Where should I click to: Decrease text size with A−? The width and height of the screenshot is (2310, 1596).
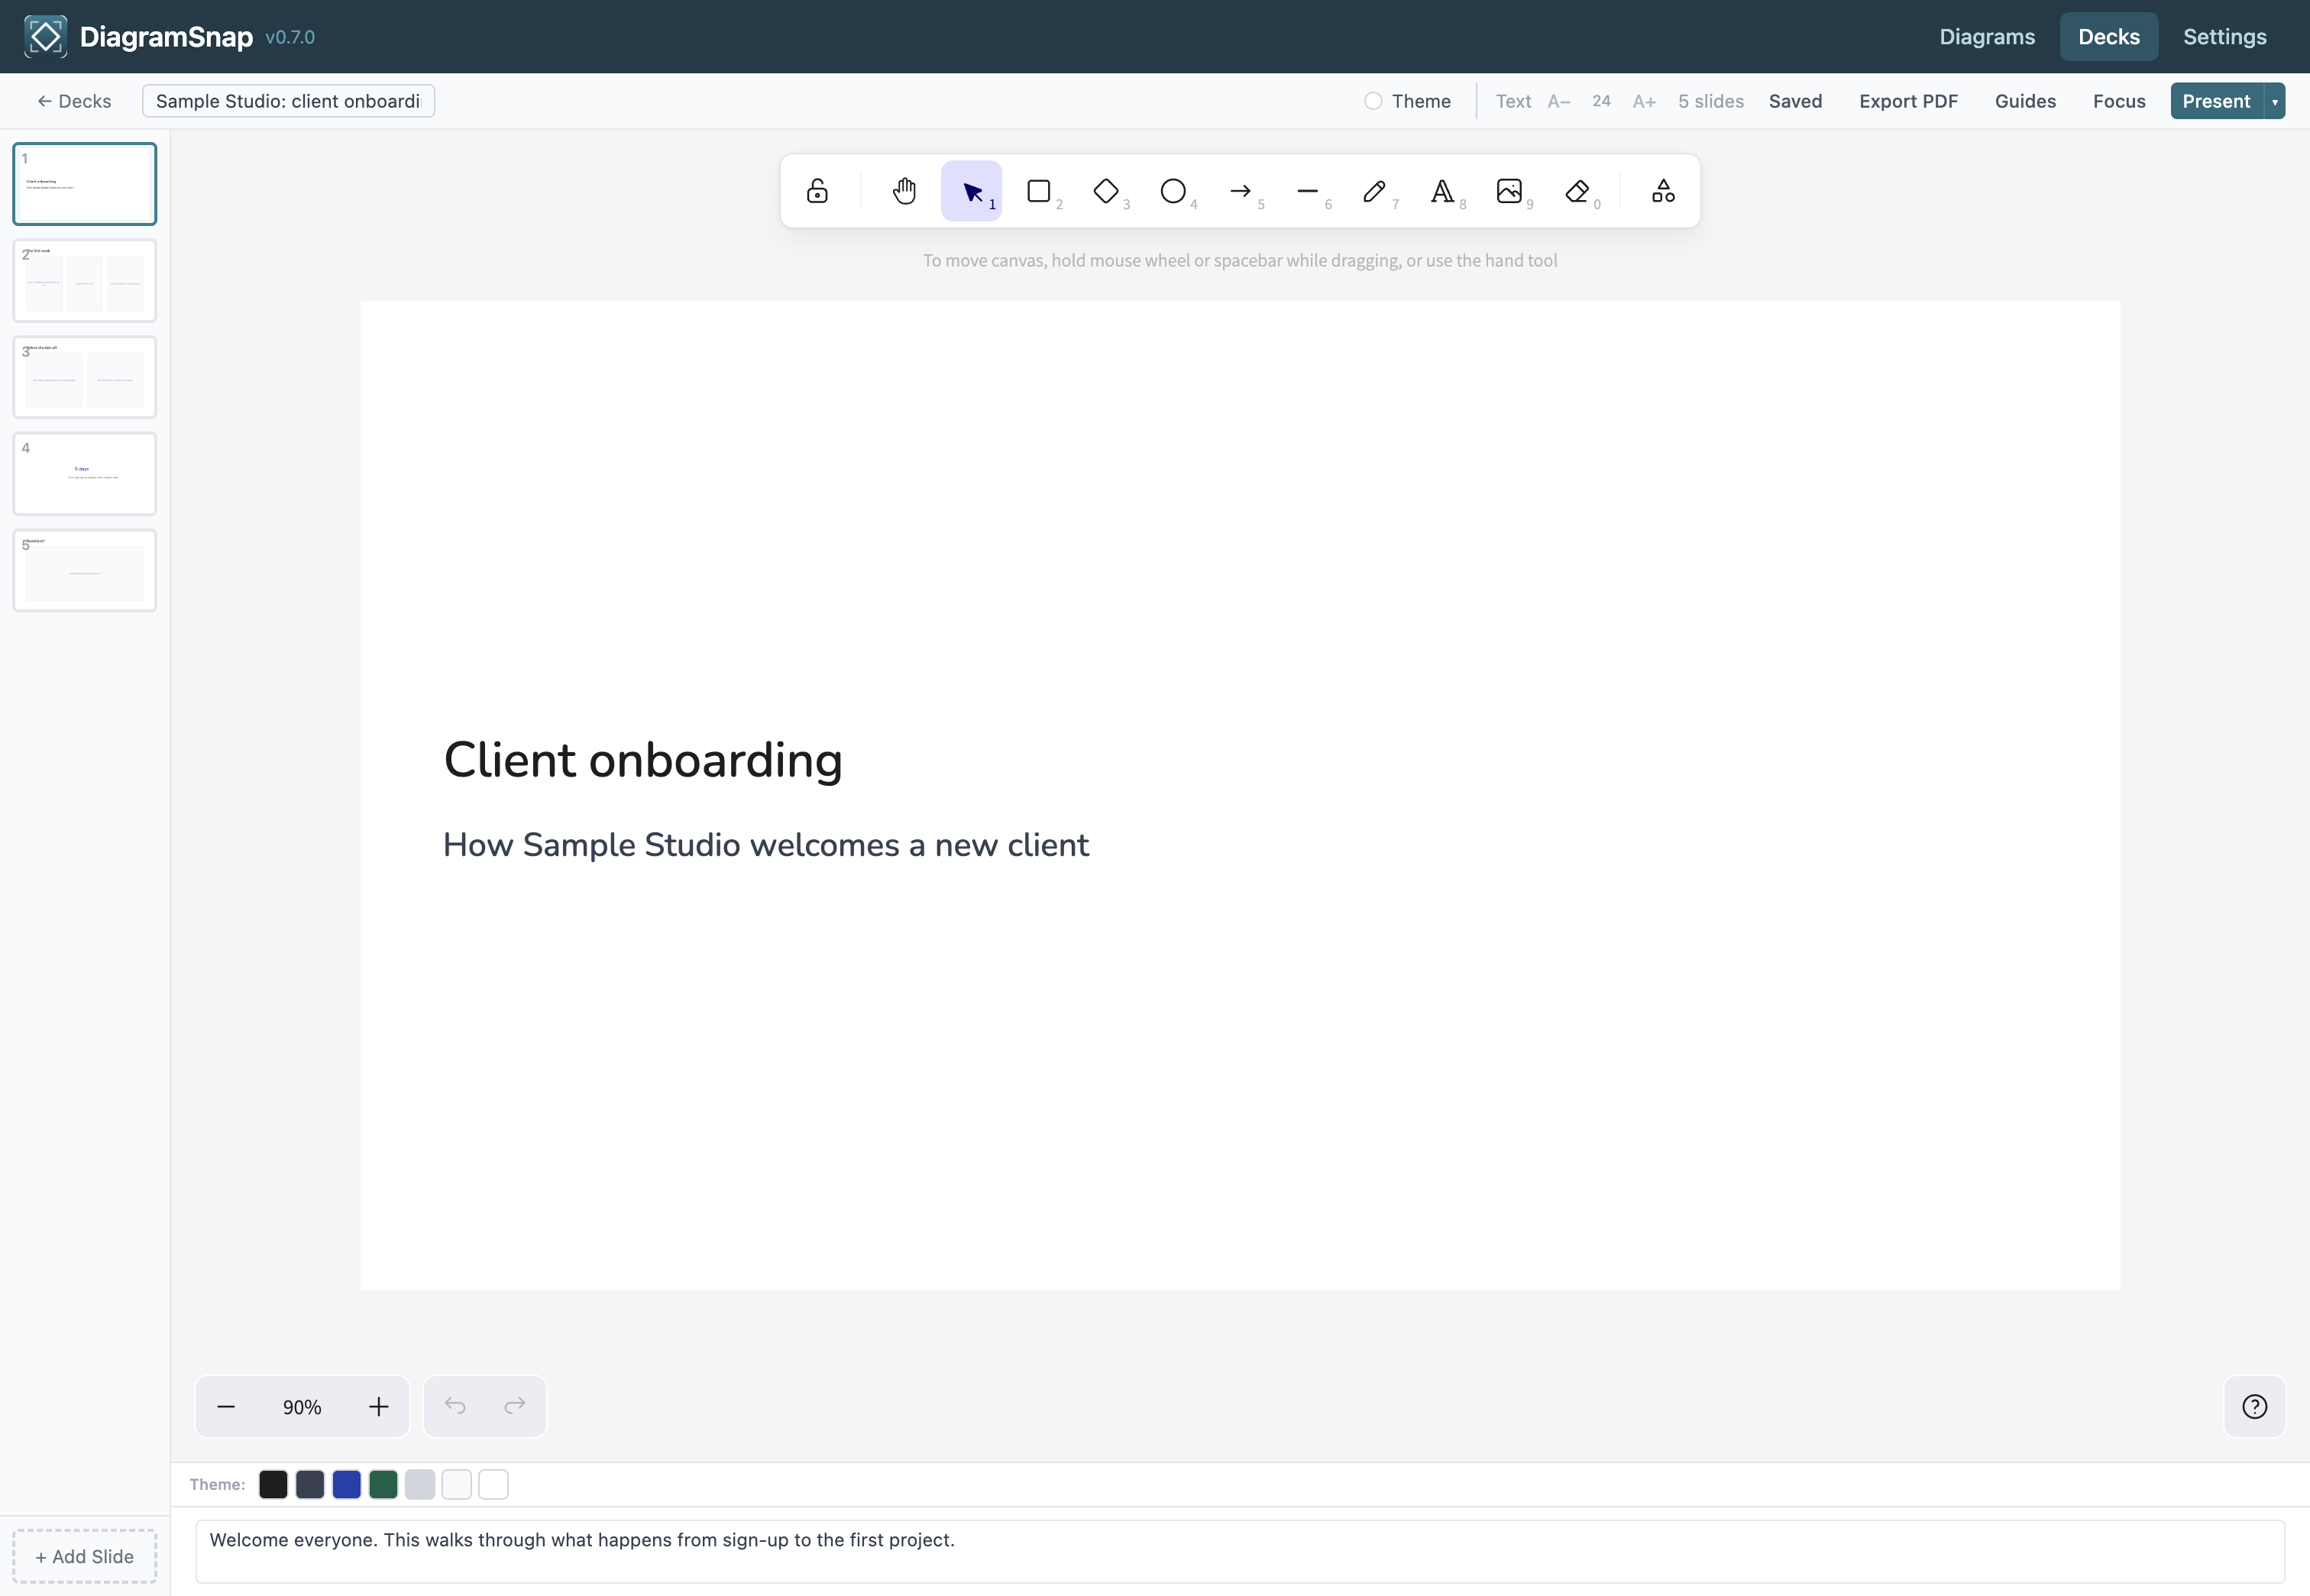[1558, 101]
